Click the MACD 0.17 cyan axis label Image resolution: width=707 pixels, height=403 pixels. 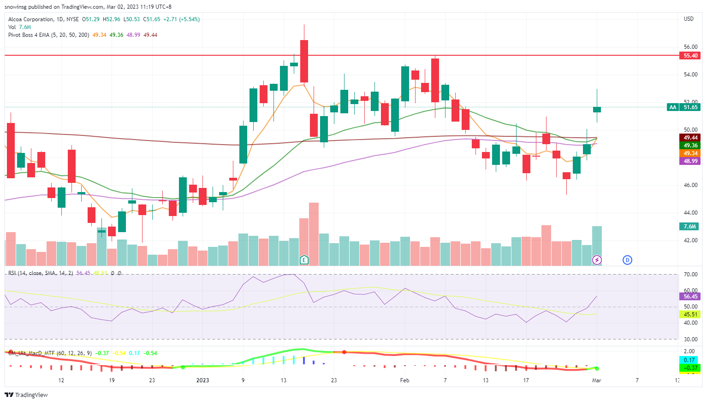[689, 360]
